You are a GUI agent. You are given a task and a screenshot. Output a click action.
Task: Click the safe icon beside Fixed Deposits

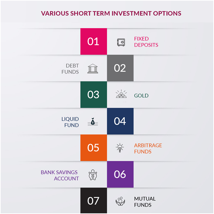click(x=121, y=42)
